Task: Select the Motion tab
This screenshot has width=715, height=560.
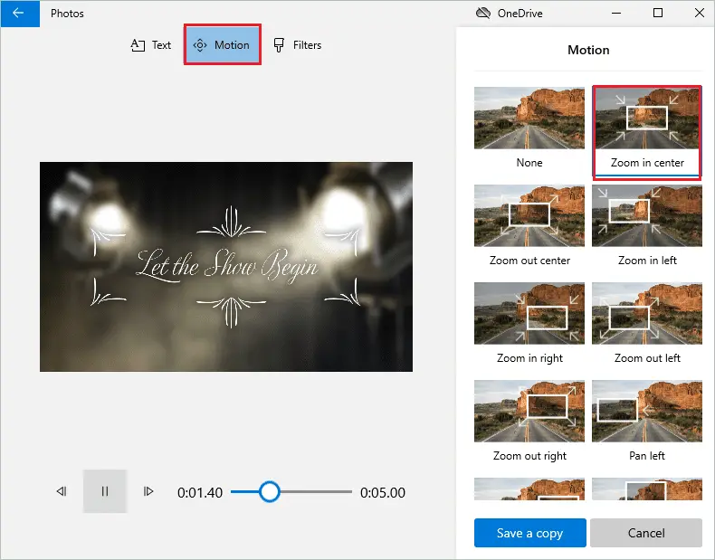Action: (x=223, y=45)
